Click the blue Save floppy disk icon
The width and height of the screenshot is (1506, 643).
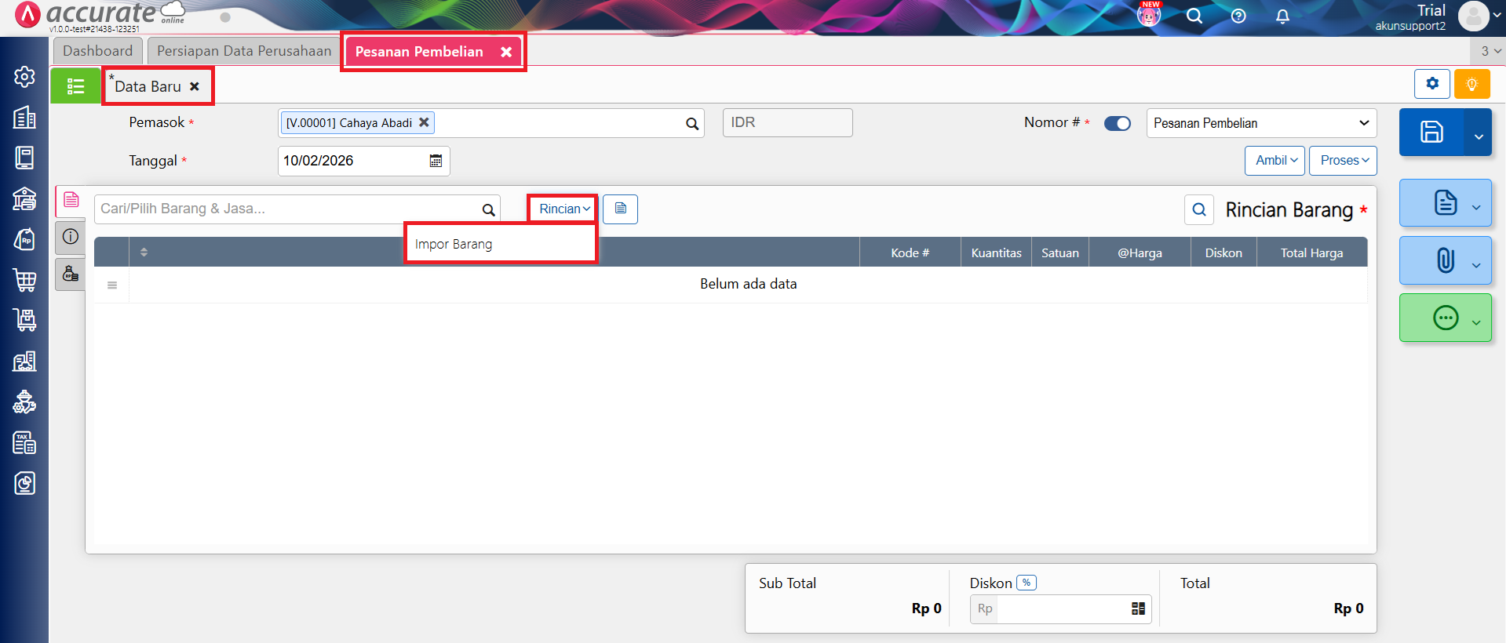[1431, 132]
